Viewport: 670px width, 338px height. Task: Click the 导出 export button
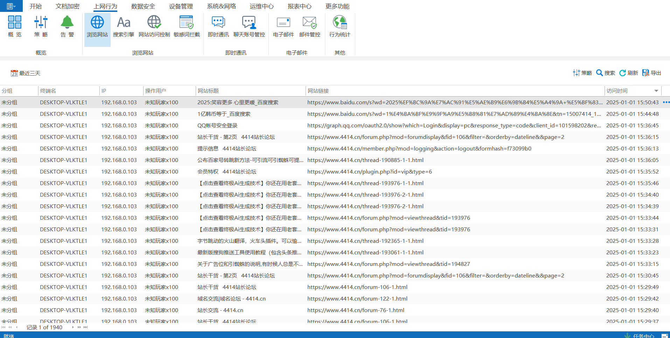click(x=652, y=73)
